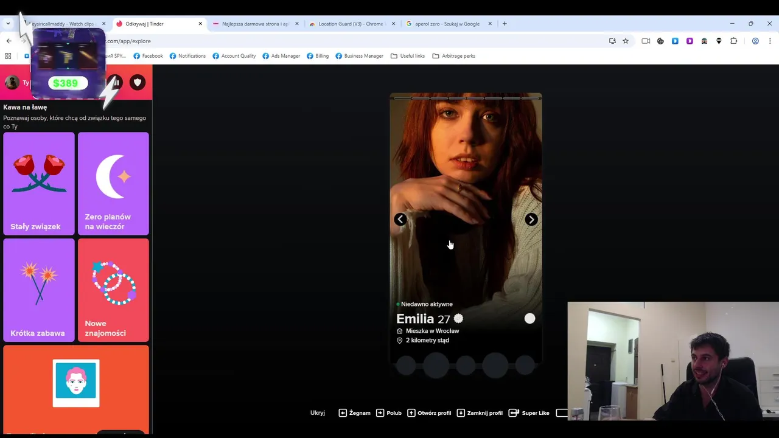Click the black shield extension icon
This screenshot has height=438, width=779.
(719, 41)
